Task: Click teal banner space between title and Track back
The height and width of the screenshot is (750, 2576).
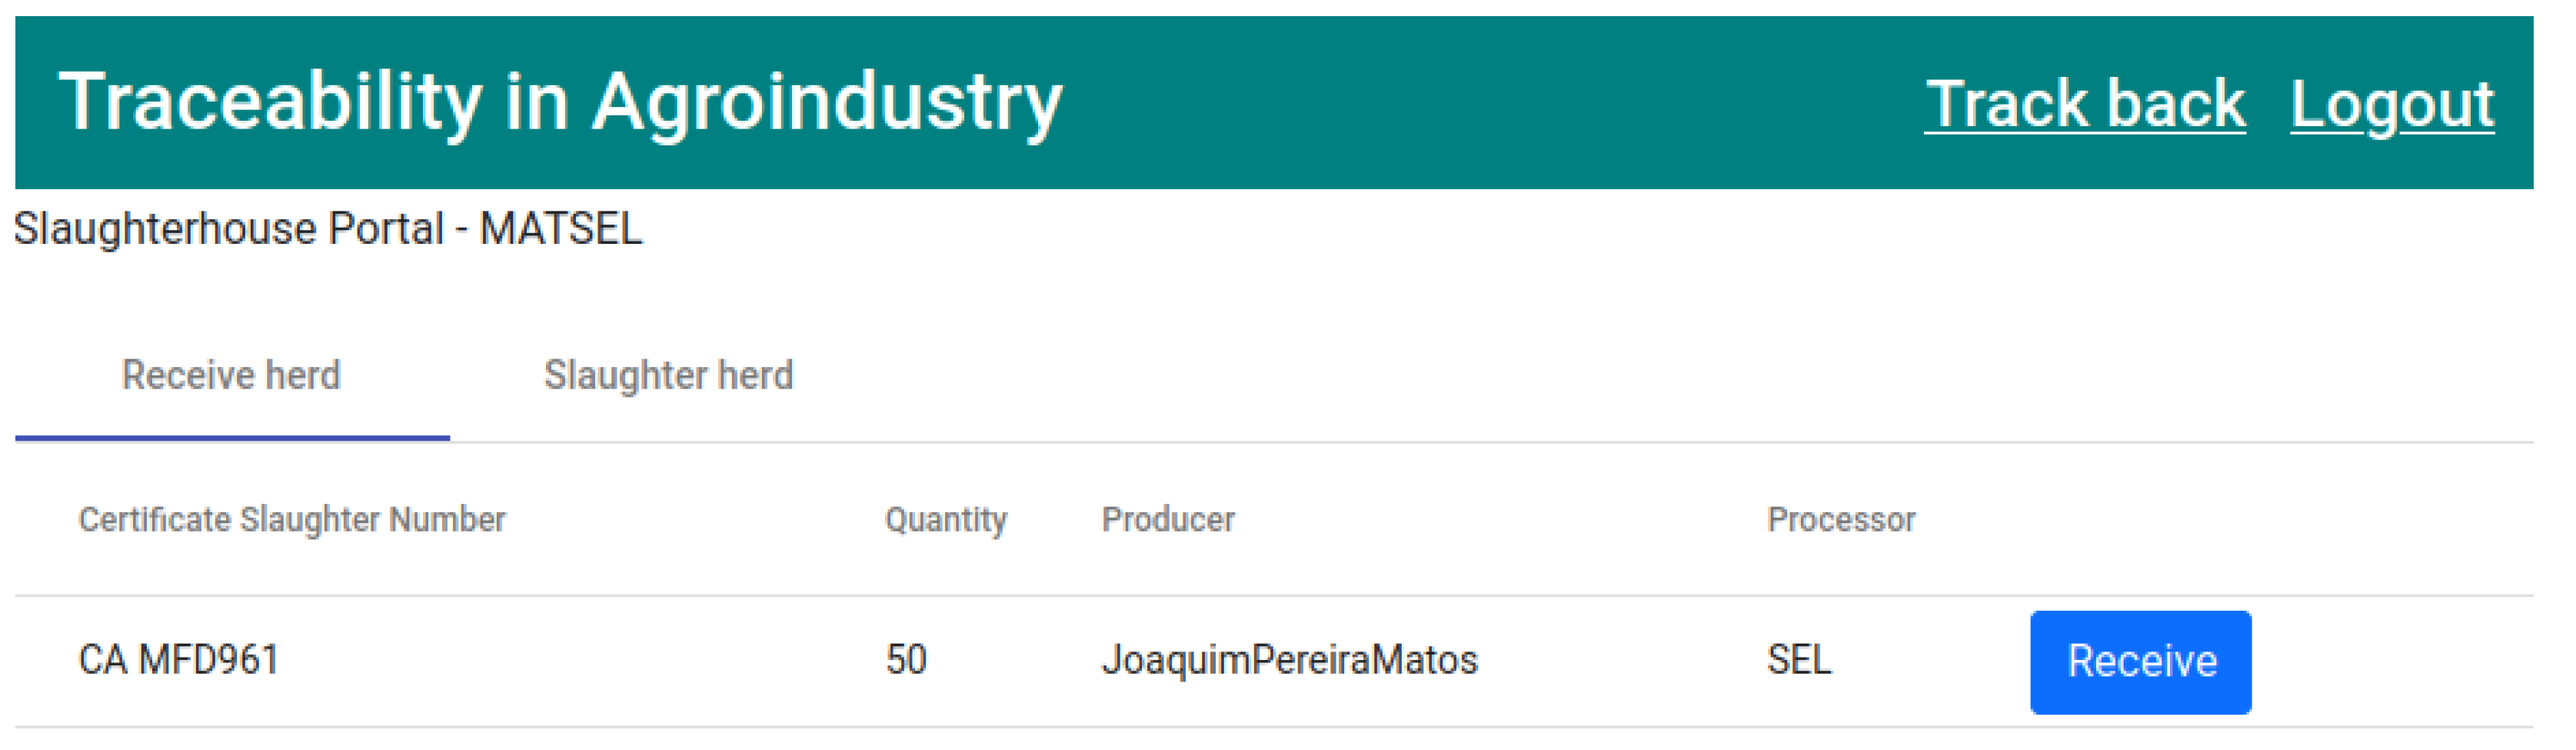Action: click(x=1490, y=102)
